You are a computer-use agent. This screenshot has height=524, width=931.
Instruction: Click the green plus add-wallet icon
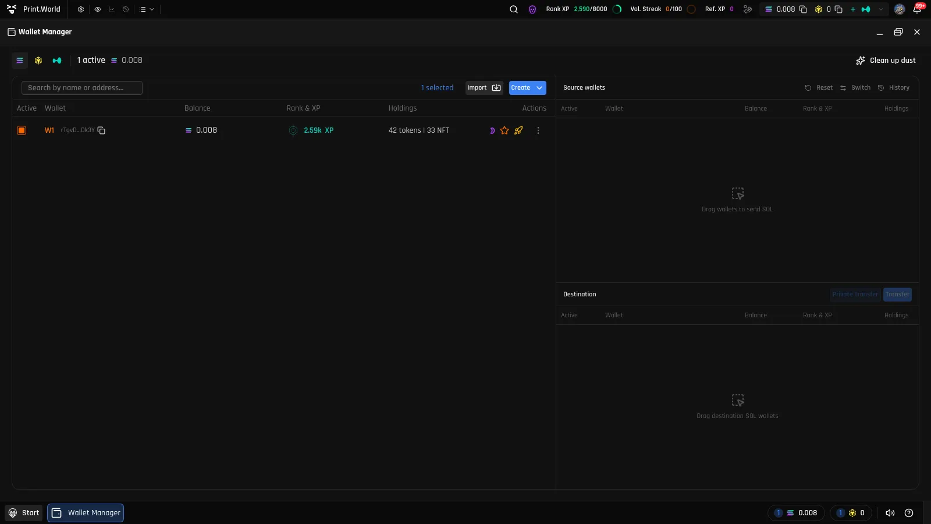pos(853,9)
